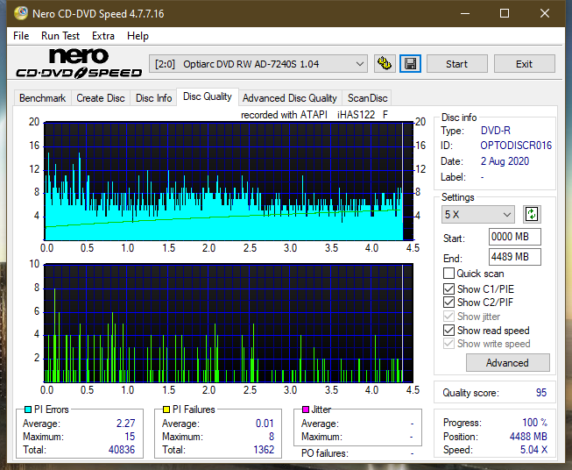Toggle Show write speed checkbox

pyautogui.click(x=448, y=343)
